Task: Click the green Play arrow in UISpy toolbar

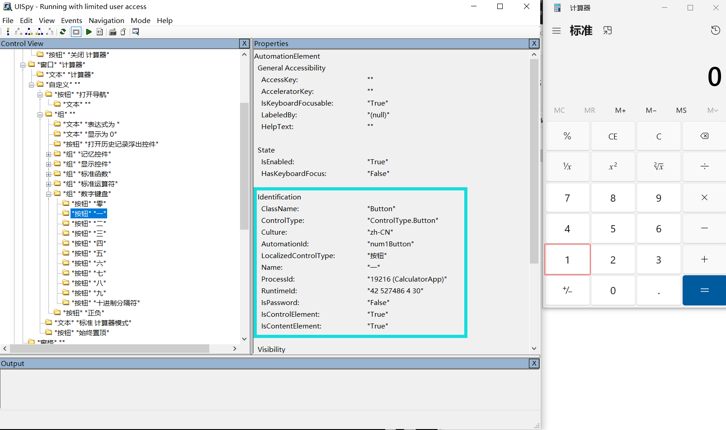Action: click(x=89, y=32)
